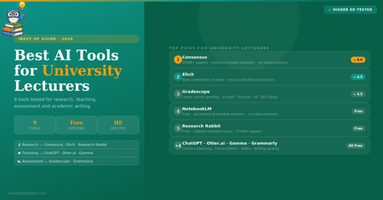Open the 4.5 rating badge on Elicit
The image size is (383, 200).
pyautogui.click(x=358, y=77)
